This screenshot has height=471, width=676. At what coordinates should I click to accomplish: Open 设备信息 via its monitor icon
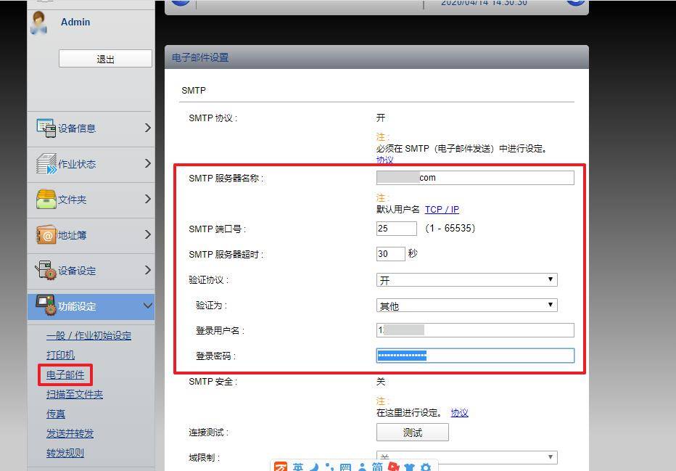(46, 128)
